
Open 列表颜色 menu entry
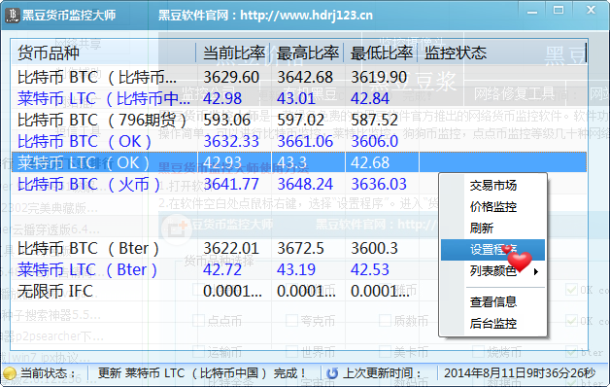coord(492,271)
